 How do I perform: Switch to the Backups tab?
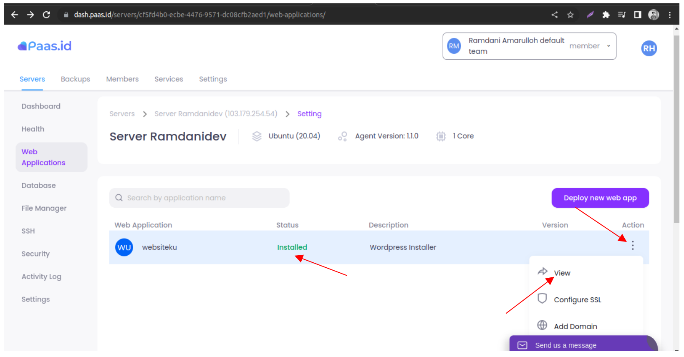pyautogui.click(x=76, y=79)
